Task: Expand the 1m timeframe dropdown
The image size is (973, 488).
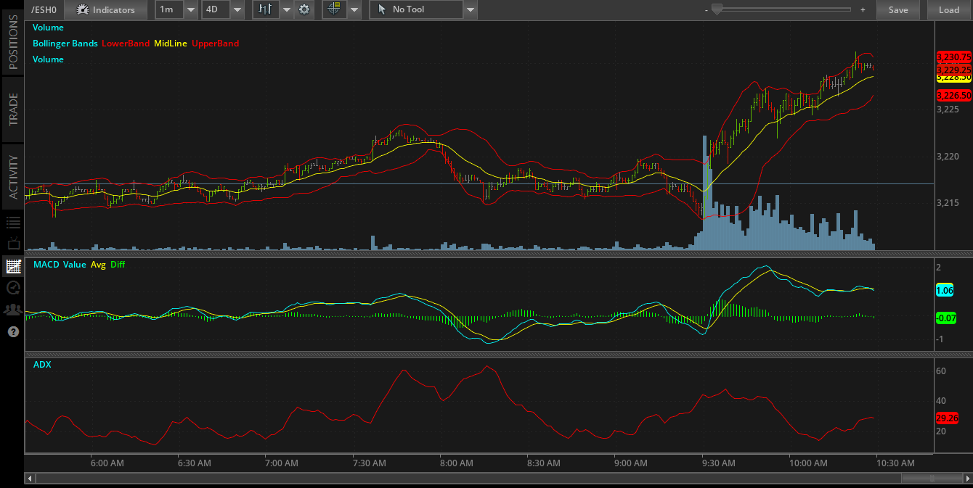Action: [191, 9]
